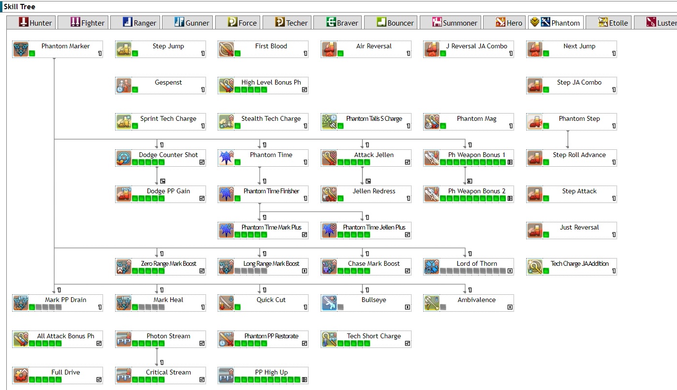Choose the Attack Jellen skill icon
The height and width of the screenshot is (390, 677).
(329, 158)
